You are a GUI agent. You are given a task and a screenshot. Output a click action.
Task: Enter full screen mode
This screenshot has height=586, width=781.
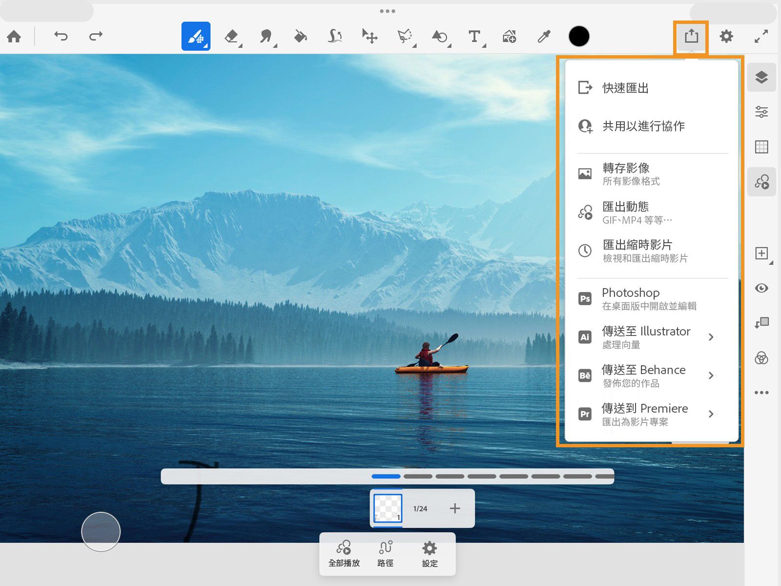[x=761, y=36]
